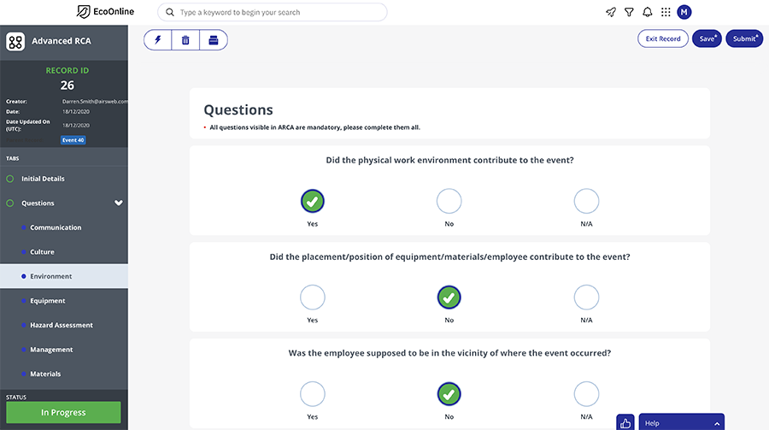Click the thumbs up feedback icon
This screenshot has height=430, width=769.
point(625,422)
